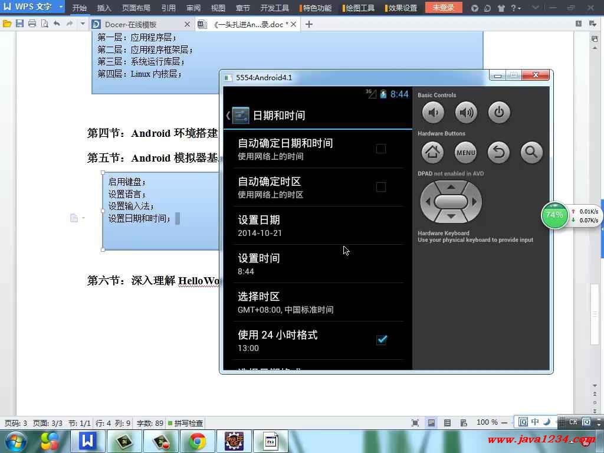Click the DPAD center button in emulator
The width and height of the screenshot is (604, 453).
451,202
